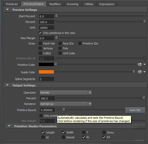This screenshot has width=148, height=144.
Task: Open expression editor icon for Guide Color
Action: pyautogui.click(x=140, y=72)
